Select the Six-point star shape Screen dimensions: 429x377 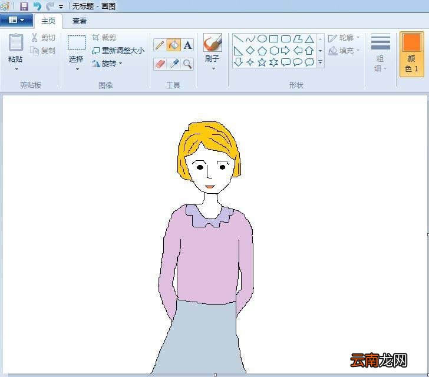pos(274,62)
